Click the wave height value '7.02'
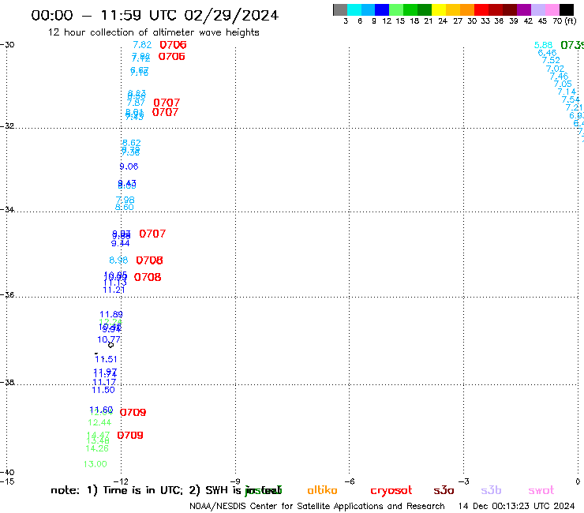584x513 pixels. 555,69
